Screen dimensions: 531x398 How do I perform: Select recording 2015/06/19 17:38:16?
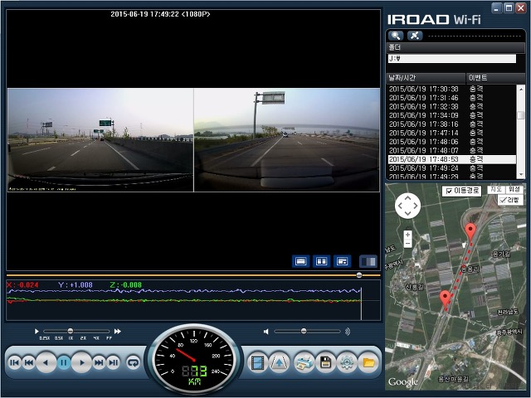click(451, 124)
